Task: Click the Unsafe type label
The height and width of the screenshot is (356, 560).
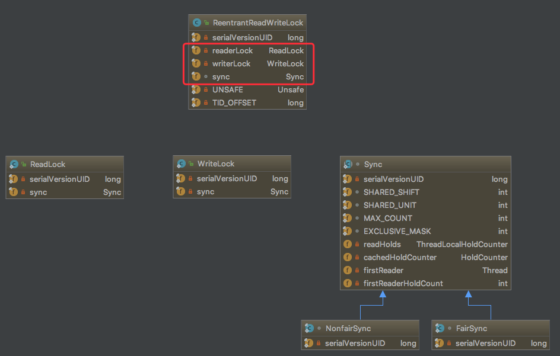Action: 291,89
